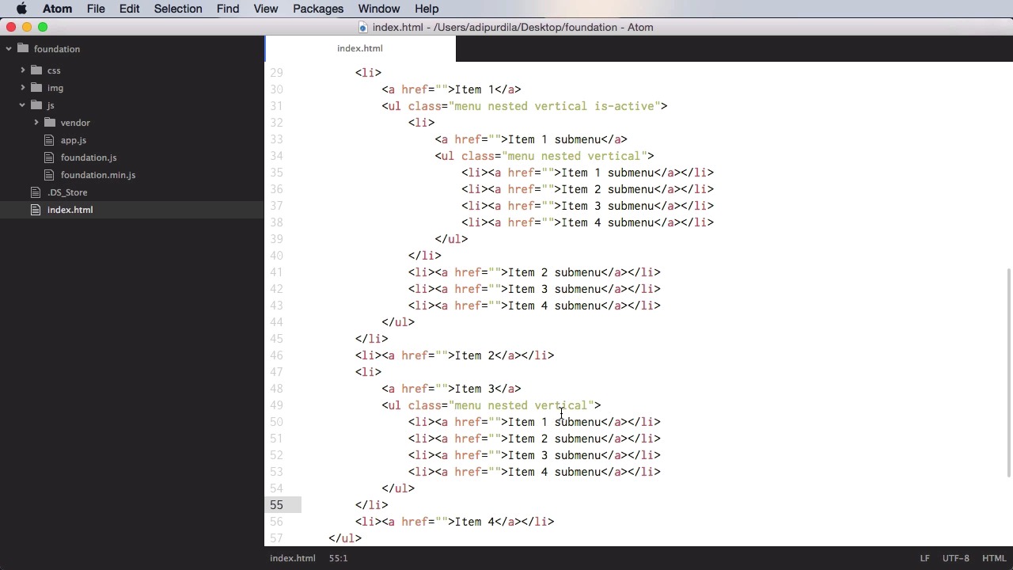Open the Find menu
The image size is (1013, 570).
click(228, 9)
